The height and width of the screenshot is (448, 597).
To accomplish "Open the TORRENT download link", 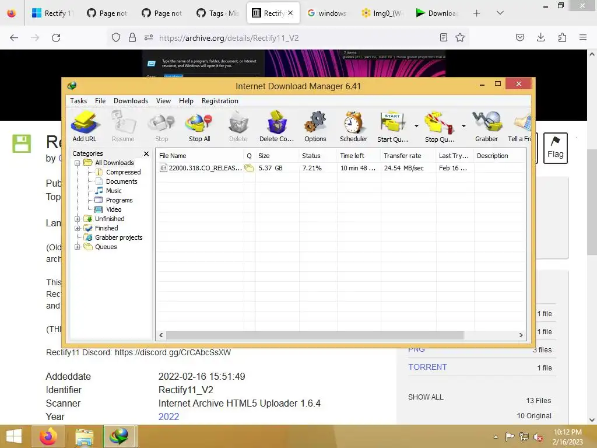I will coord(427,367).
